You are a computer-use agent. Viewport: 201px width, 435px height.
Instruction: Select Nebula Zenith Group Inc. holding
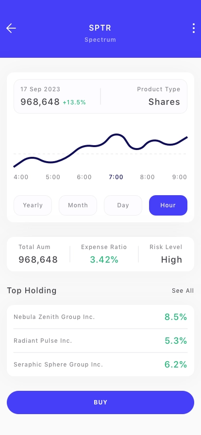click(100, 317)
